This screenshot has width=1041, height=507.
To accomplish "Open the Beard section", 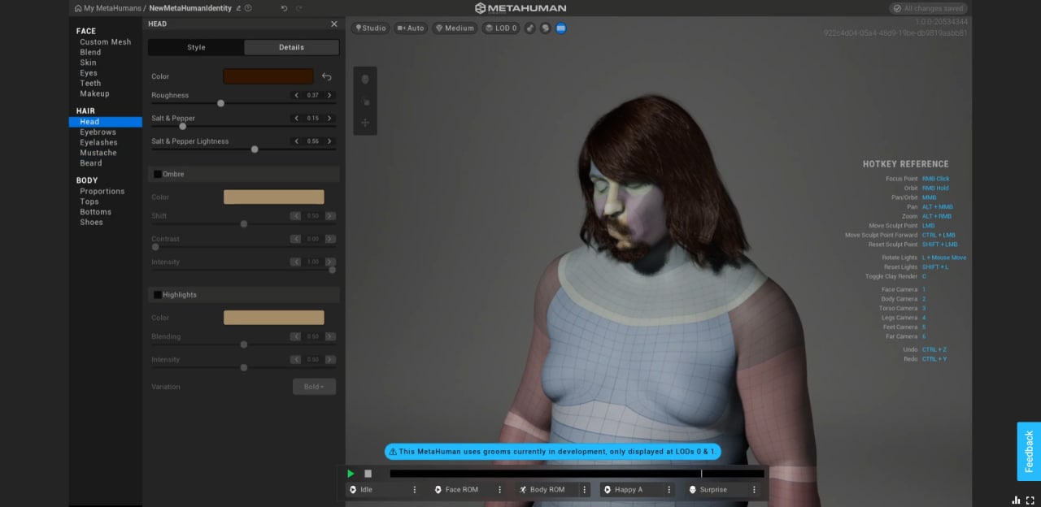I will [91, 163].
